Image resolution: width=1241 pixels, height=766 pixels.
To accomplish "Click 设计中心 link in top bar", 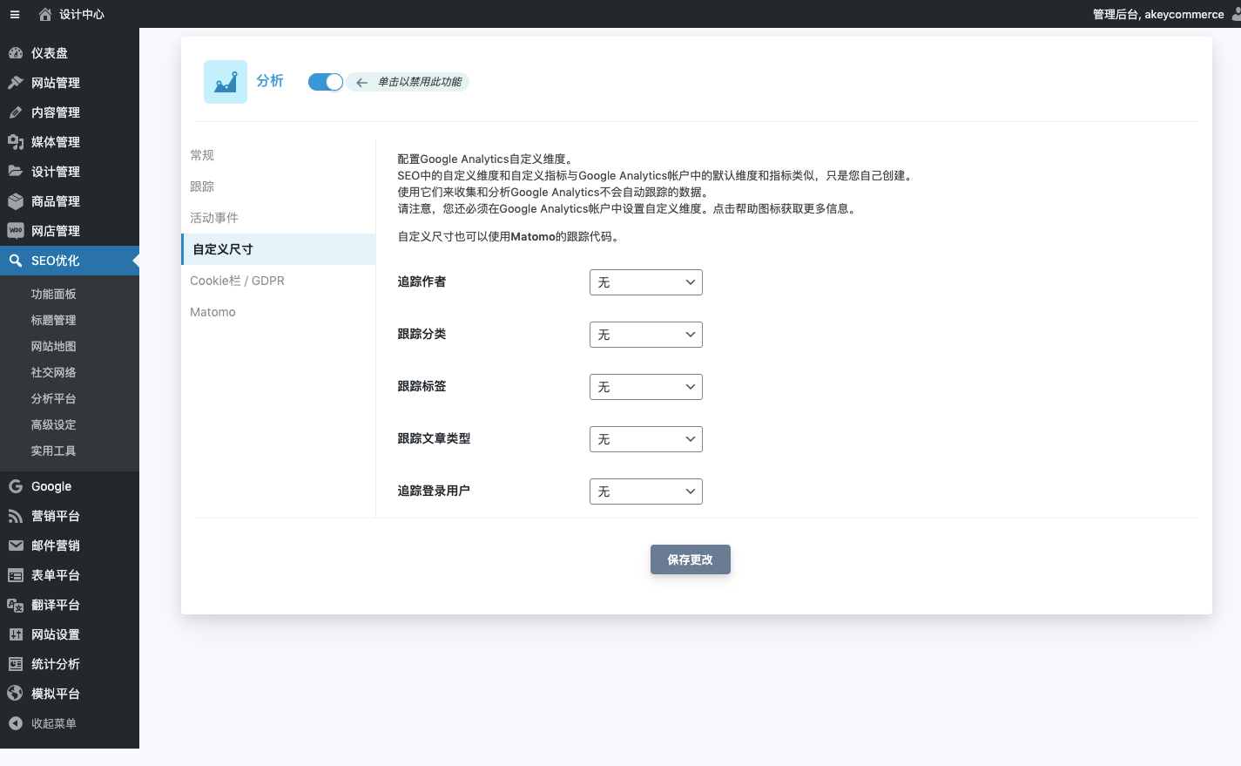I will 82,14.
